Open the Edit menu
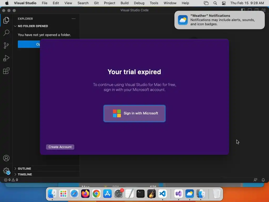The image size is (269, 202). 56,3
